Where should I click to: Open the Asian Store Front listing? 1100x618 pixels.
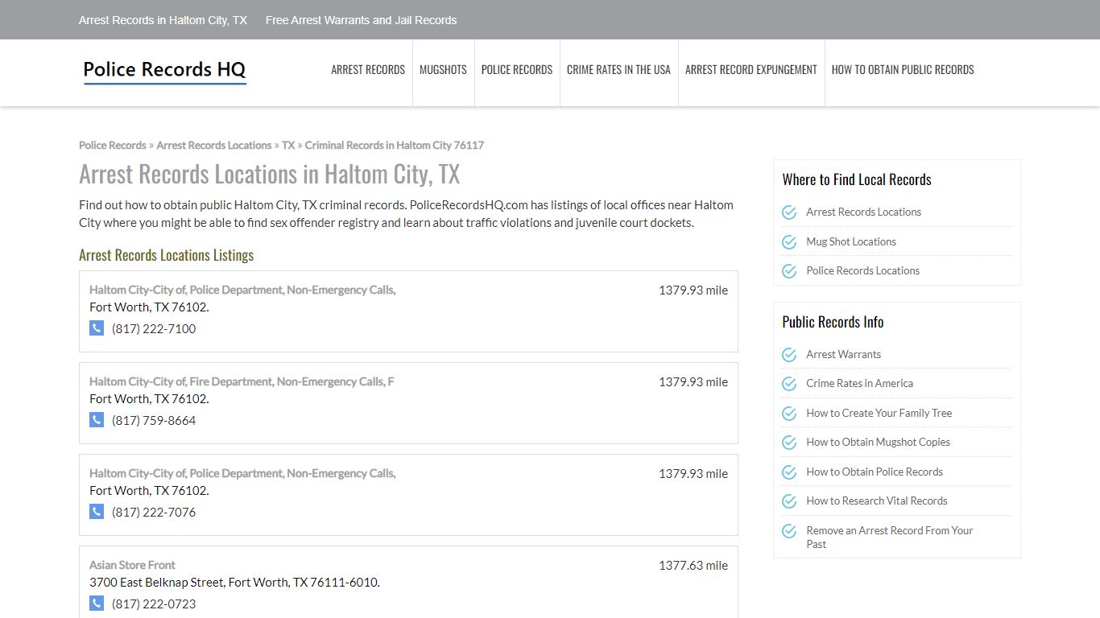coord(132,565)
